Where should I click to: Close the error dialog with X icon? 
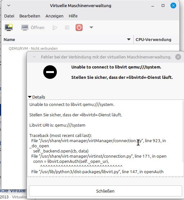pos(178,57)
